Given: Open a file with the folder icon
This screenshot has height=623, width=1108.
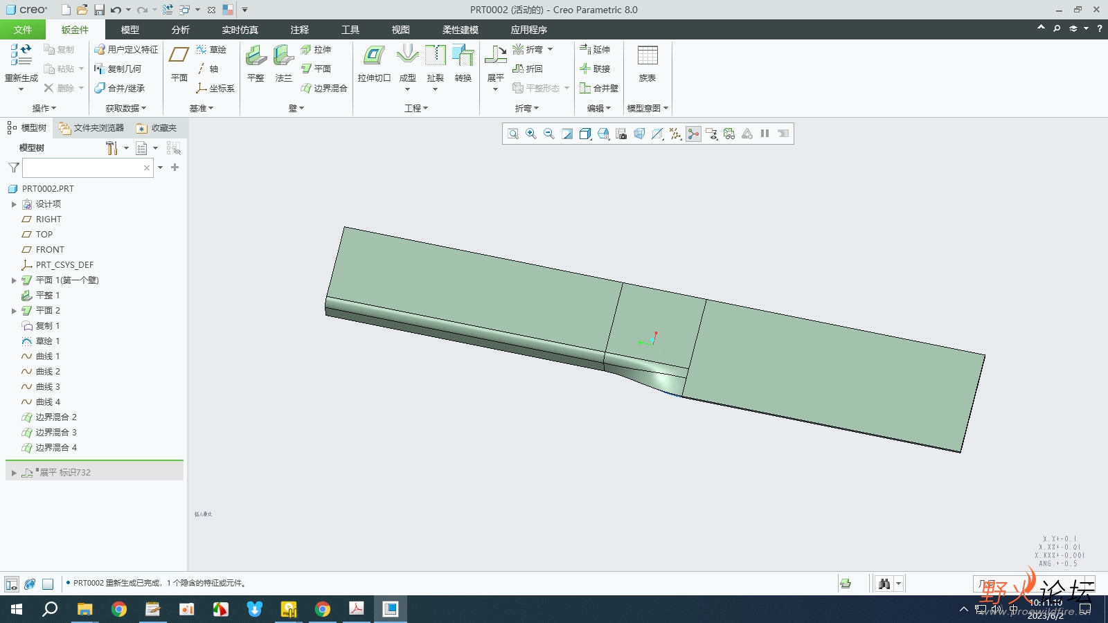Looking at the screenshot, I should pyautogui.click(x=82, y=10).
